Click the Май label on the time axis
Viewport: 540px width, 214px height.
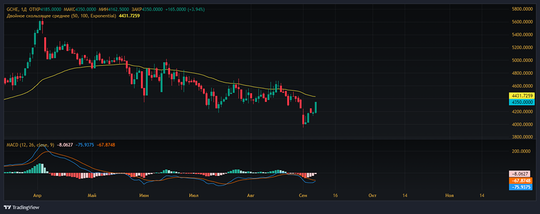[92, 196]
